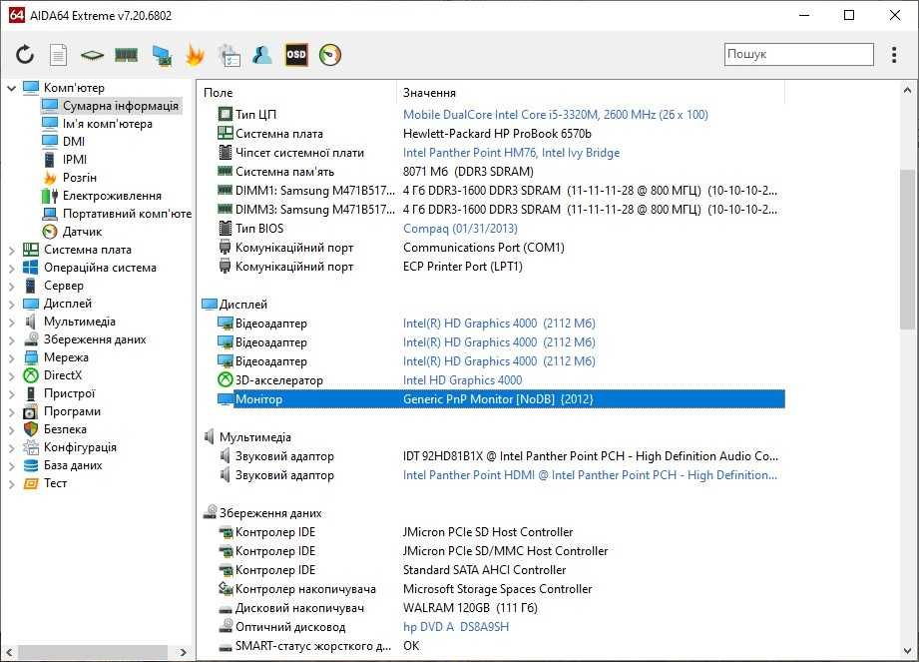
Task: Open the sensor gauge toolbar icon
Action: [330, 55]
